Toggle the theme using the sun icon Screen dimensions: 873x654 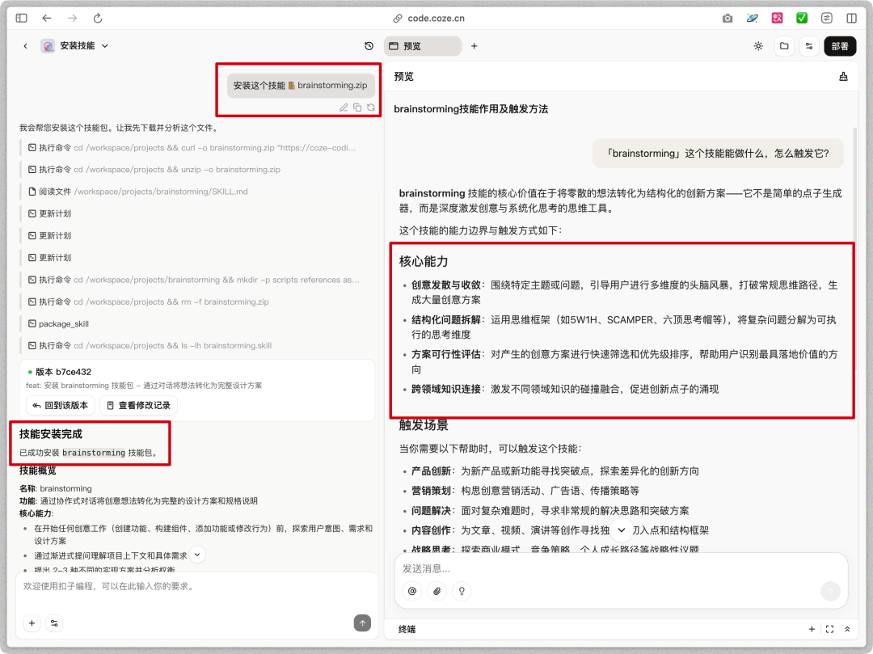[758, 46]
